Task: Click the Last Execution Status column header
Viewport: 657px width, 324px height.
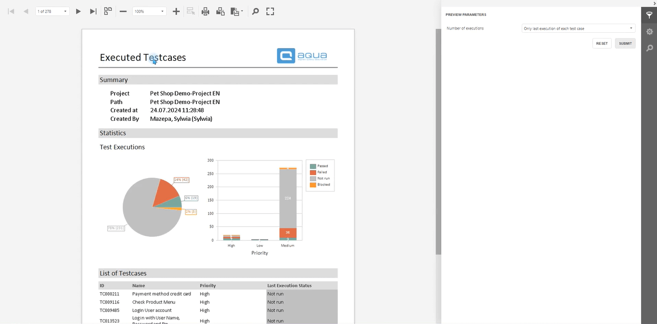Action: pos(289,285)
